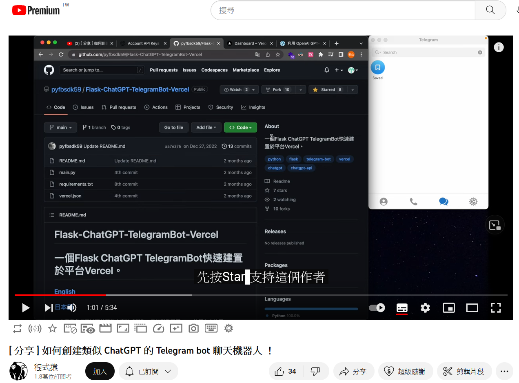Open playback speed gauge icon
Image resolution: width=519 pixels, height=383 pixels.
158,328
